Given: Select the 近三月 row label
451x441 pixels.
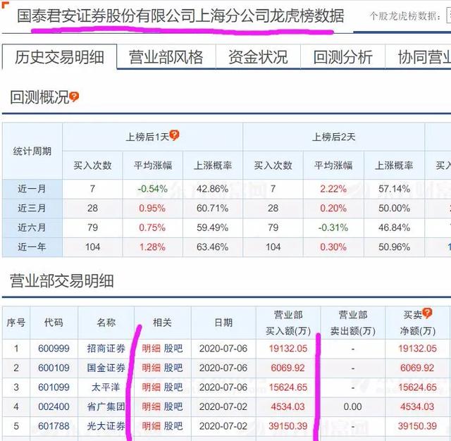Looking at the screenshot, I should pos(32,208).
